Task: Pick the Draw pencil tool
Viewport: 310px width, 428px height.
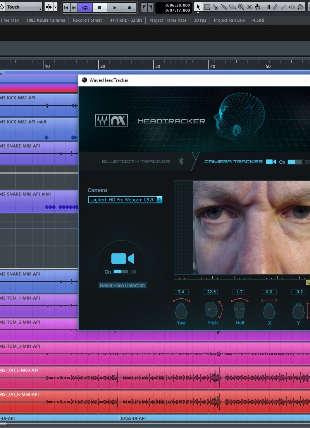Action: click(275, 7)
